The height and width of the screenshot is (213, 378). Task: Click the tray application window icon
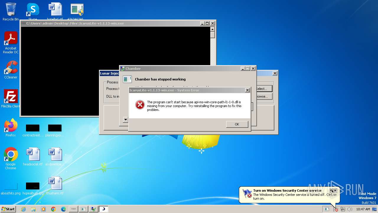click(327, 209)
